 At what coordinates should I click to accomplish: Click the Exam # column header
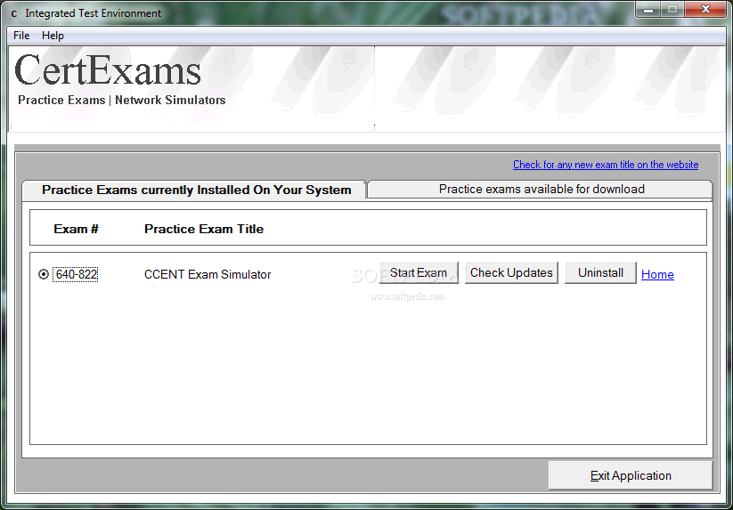click(76, 229)
